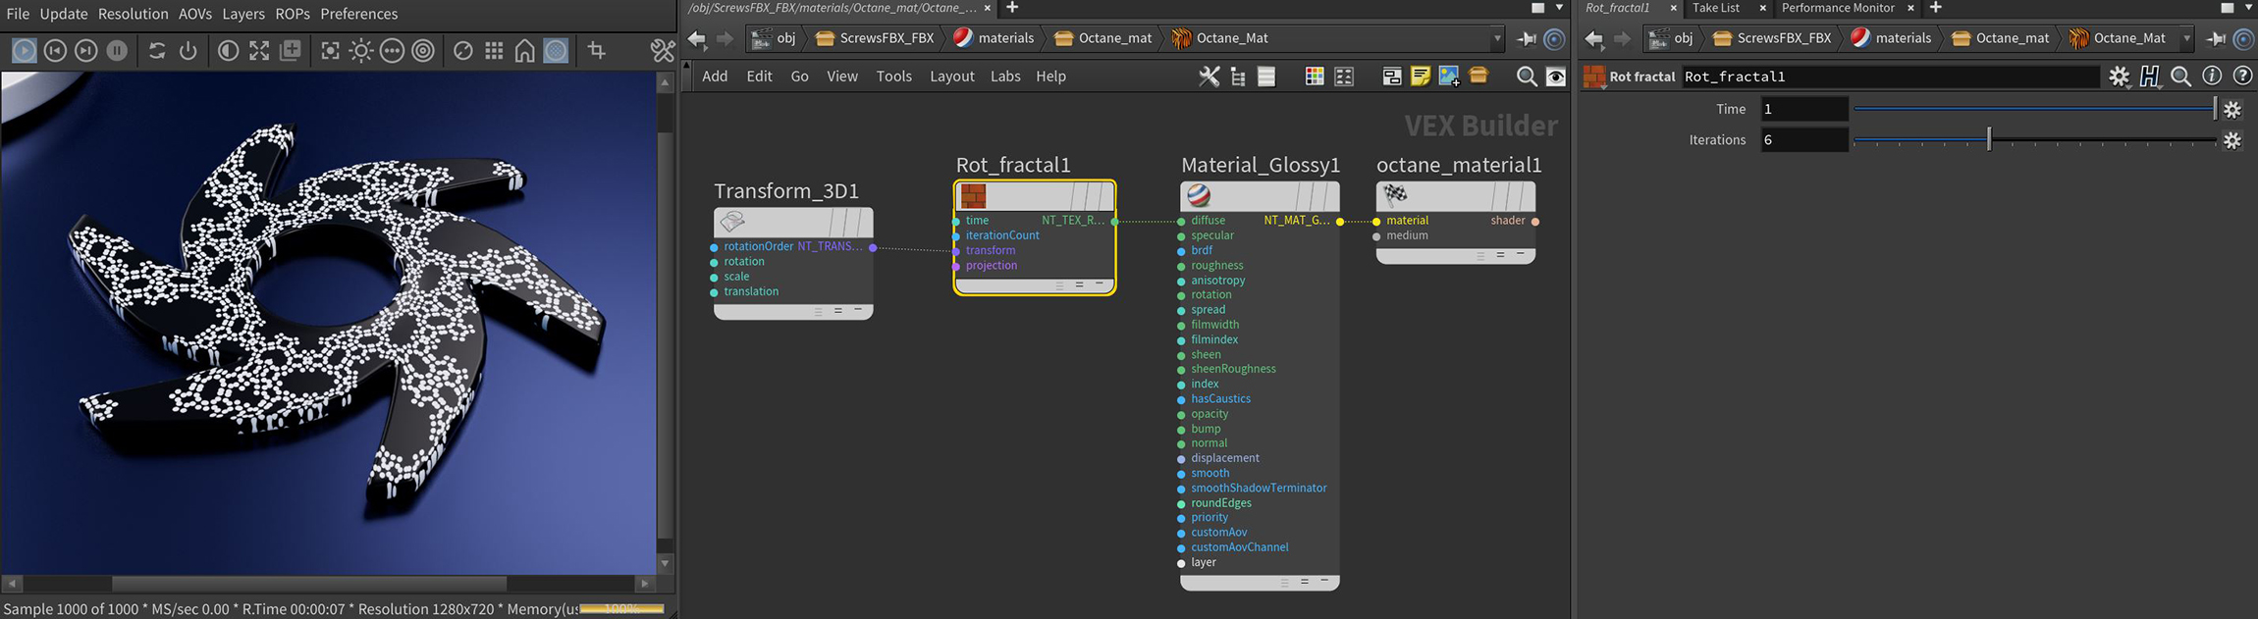Click the color palette grid icon
The height and width of the screenshot is (619, 2258).
(x=1314, y=77)
